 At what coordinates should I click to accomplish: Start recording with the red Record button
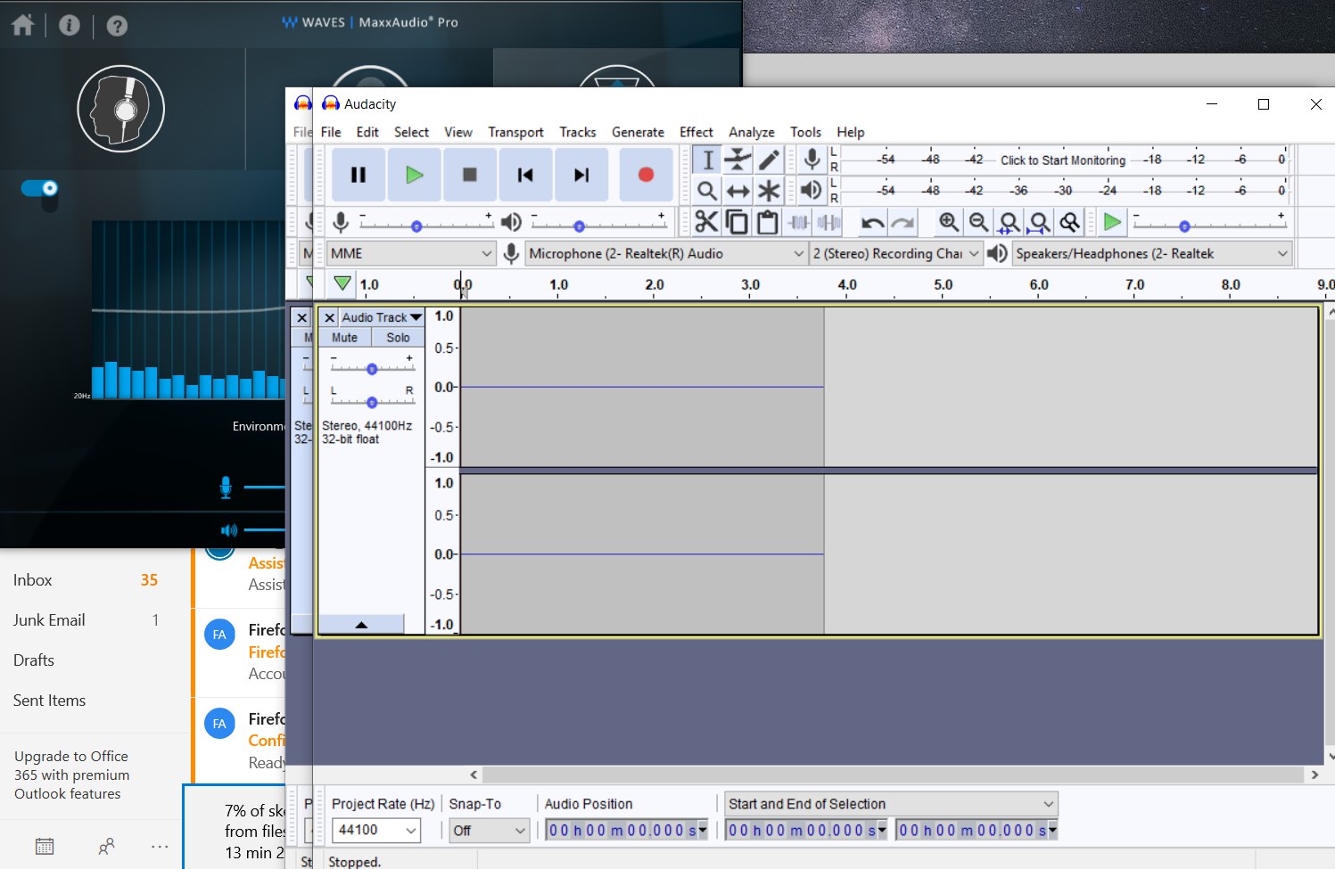pos(646,175)
